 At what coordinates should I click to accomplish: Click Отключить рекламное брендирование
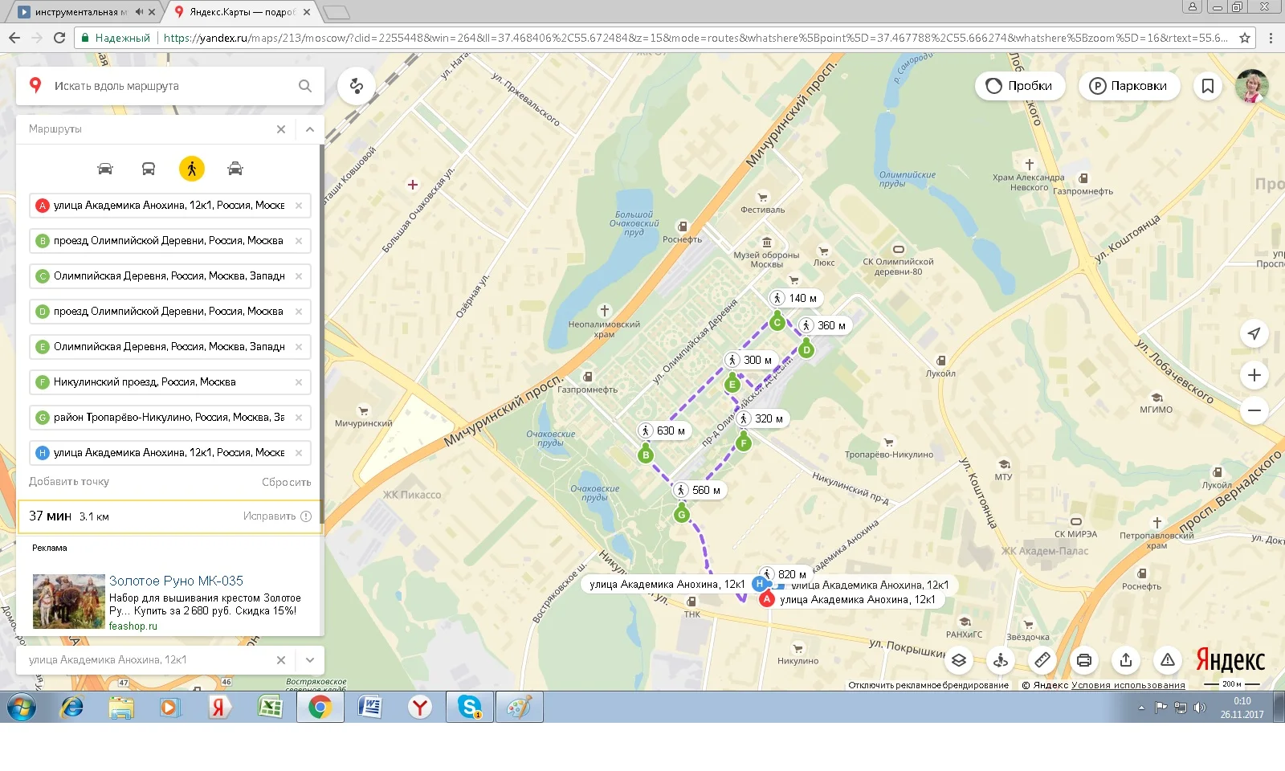point(928,686)
